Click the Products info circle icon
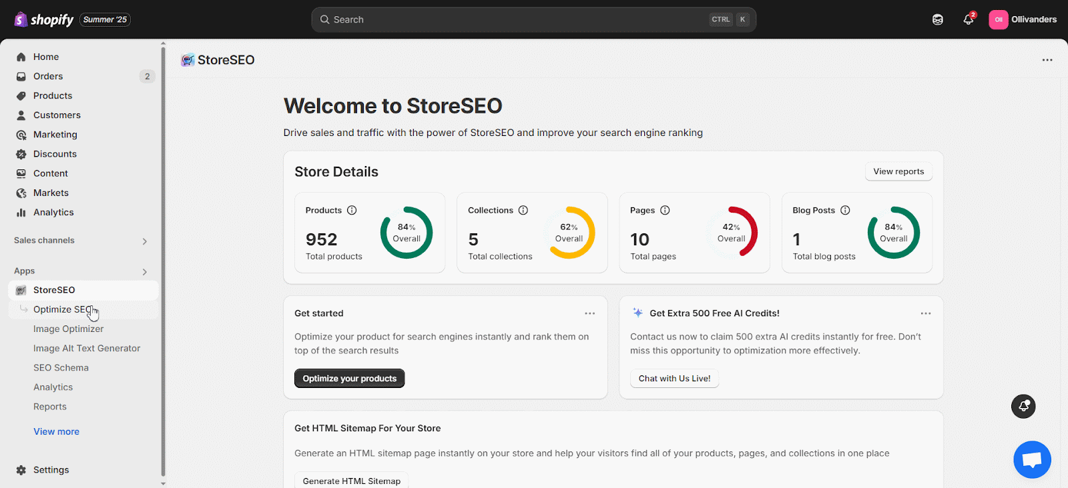The image size is (1068, 488). 352,210
